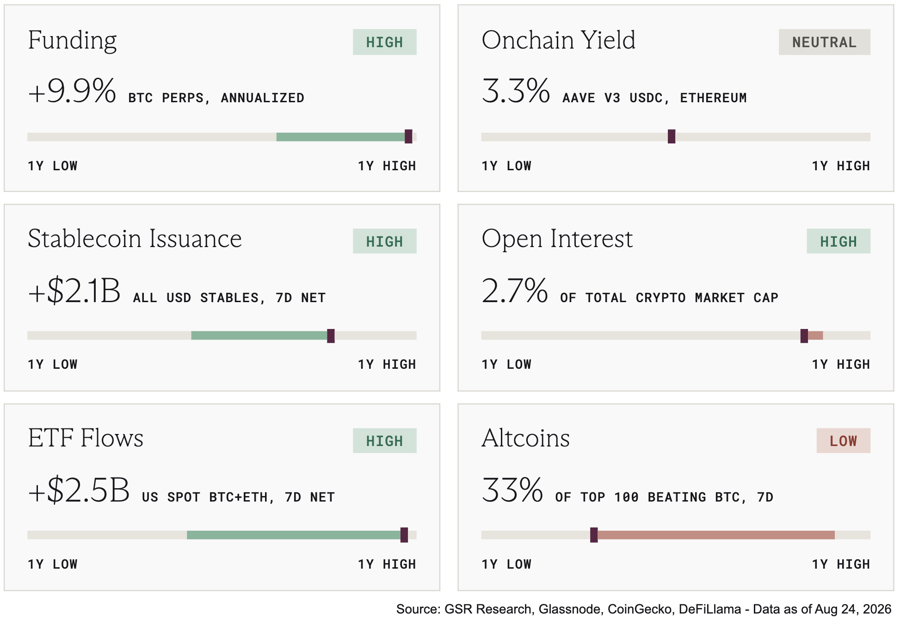900x620 pixels.
Task: Click the +$2.5B ETF flows value
Action: pyautogui.click(x=79, y=490)
